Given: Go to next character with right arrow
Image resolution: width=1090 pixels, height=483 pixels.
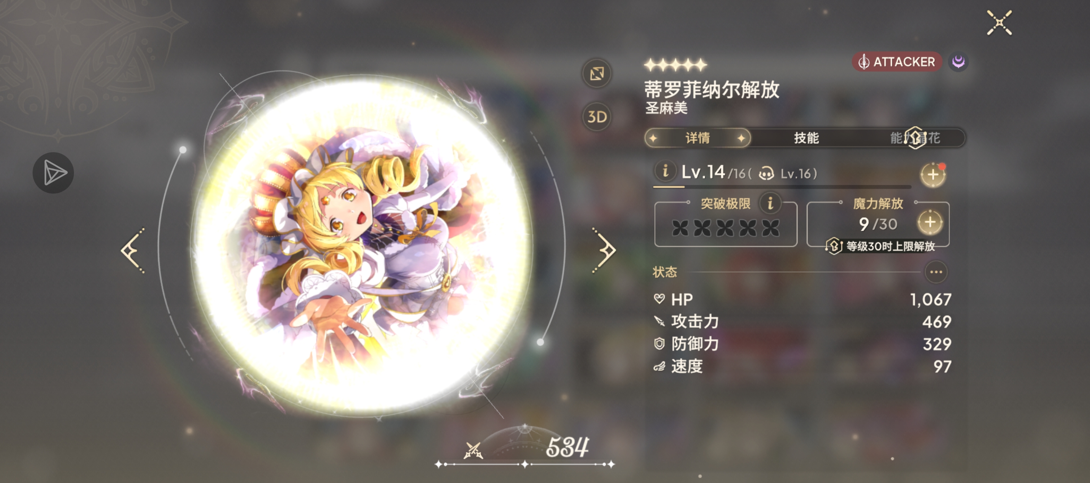Looking at the screenshot, I should pos(604,250).
